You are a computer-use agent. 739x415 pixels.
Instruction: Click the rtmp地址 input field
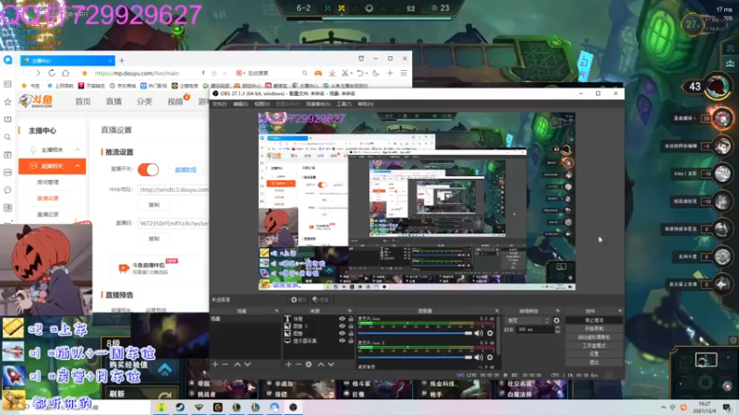coord(174,190)
